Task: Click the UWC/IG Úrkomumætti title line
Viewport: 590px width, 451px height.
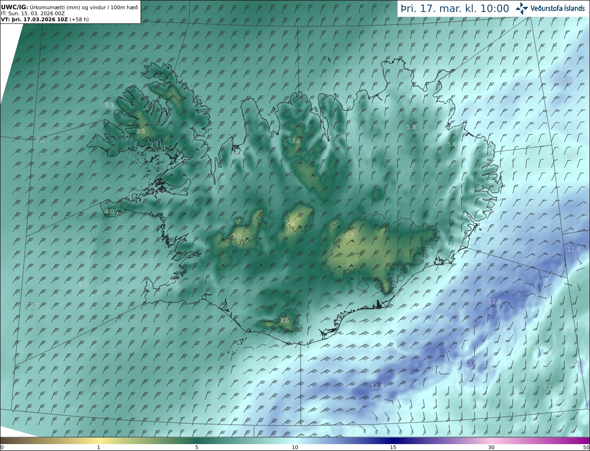Action: [x=69, y=7]
